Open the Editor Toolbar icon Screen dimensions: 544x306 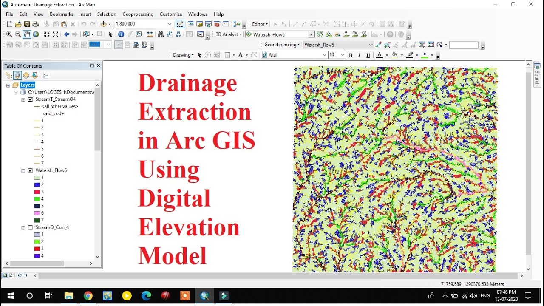click(180, 24)
